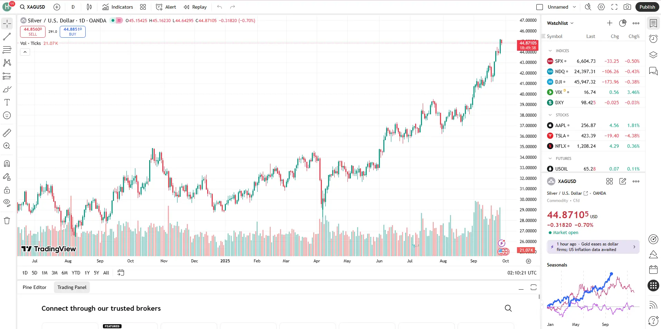Select the trend line drawing tool
The height and width of the screenshot is (329, 661).
7,37
